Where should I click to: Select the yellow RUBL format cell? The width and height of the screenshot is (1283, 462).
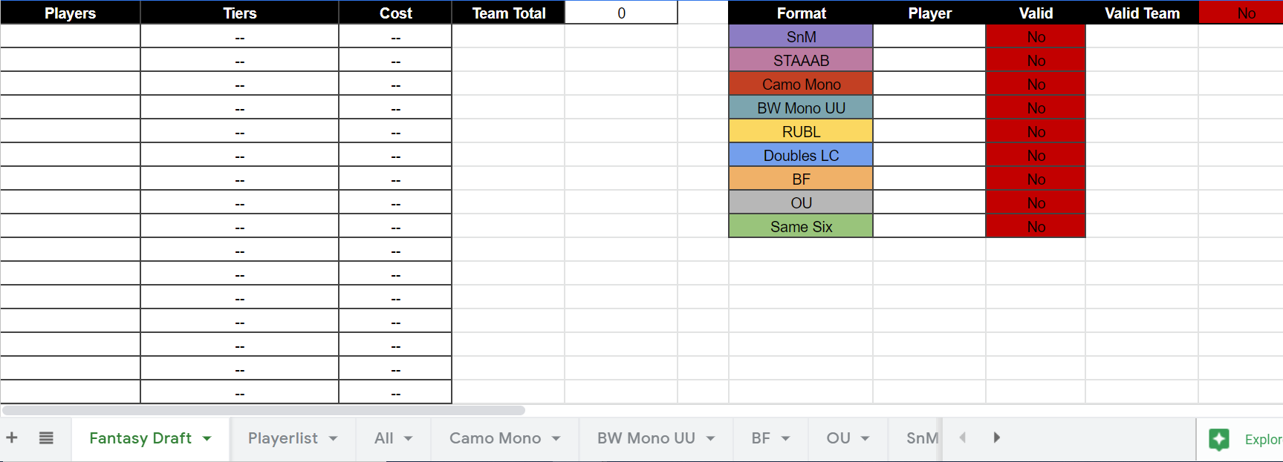tap(801, 131)
